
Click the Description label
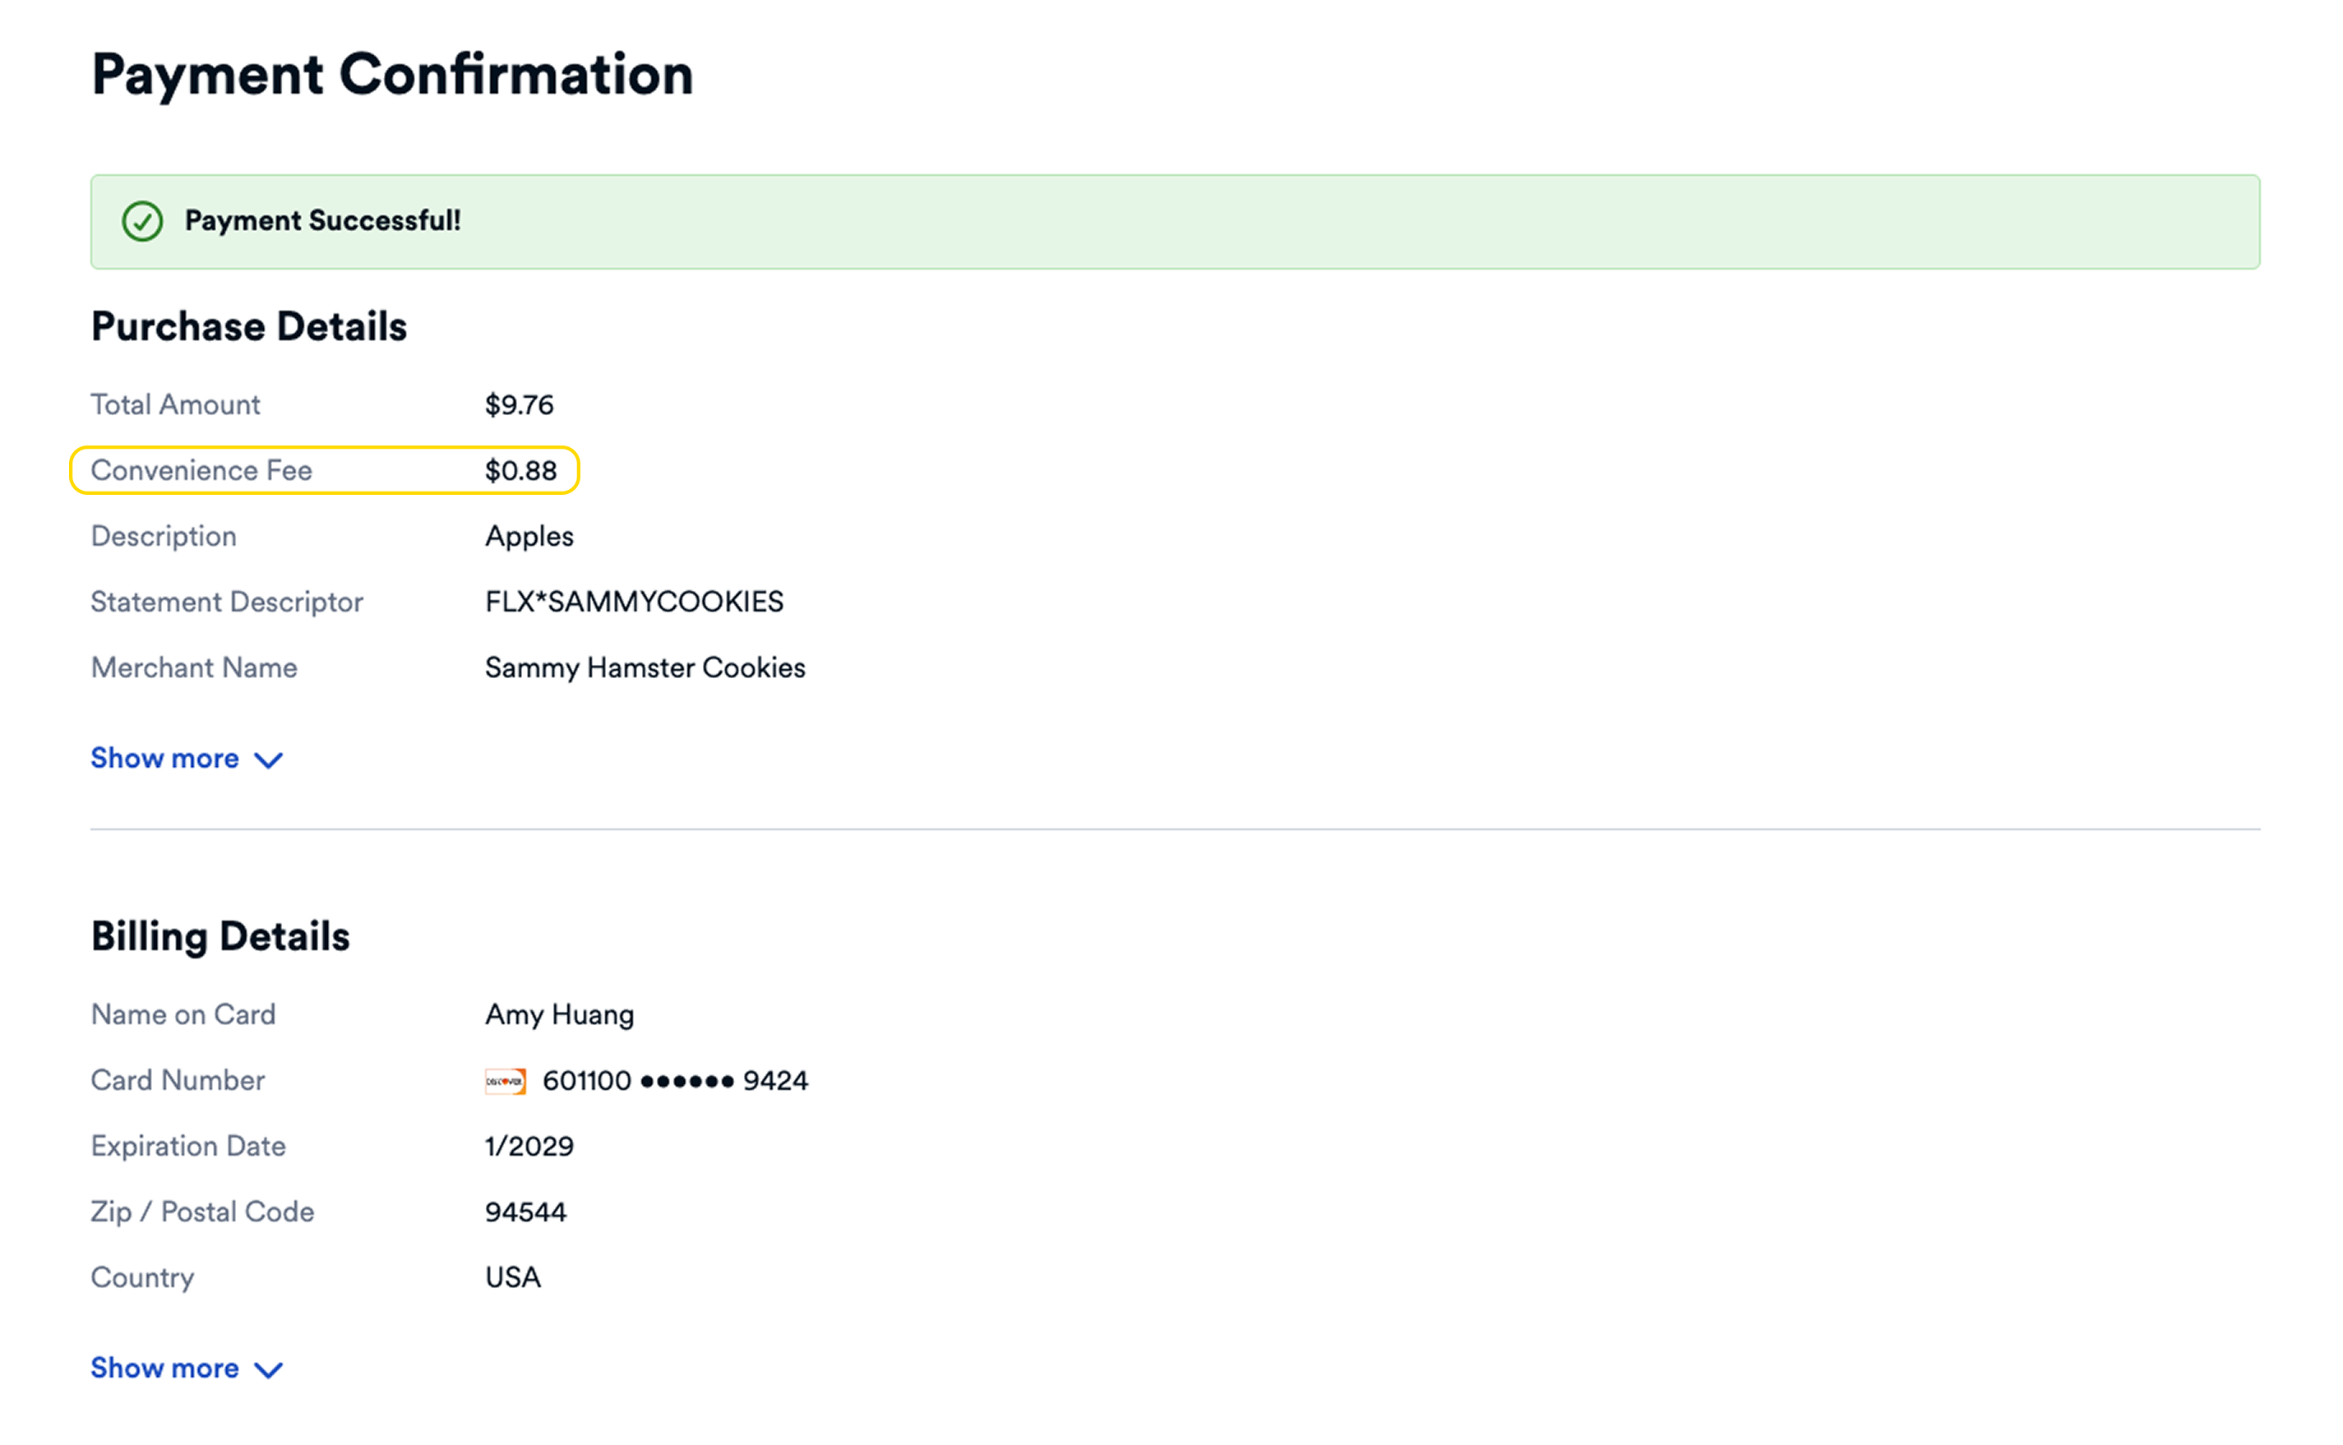(x=164, y=536)
